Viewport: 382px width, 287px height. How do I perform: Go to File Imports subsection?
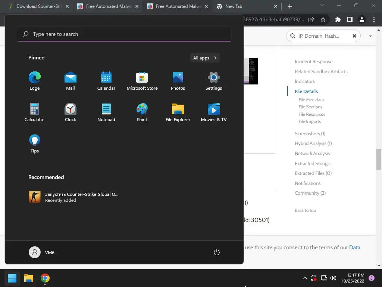pyautogui.click(x=309, y=121)
